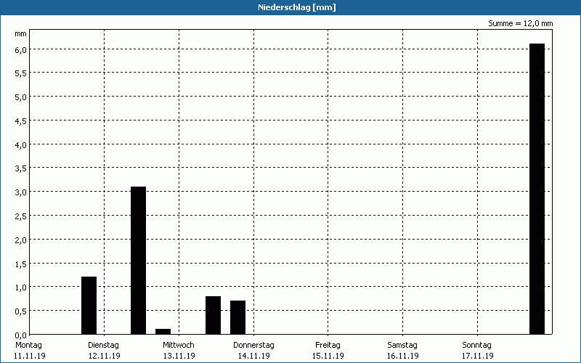Click the 2,0 y-axis value
The image size is (581, 363).
21,240
